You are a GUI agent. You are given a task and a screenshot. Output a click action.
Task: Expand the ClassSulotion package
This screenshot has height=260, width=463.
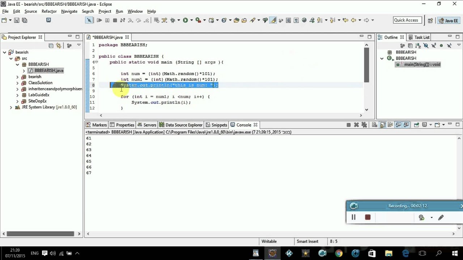[x=17, y=83]
